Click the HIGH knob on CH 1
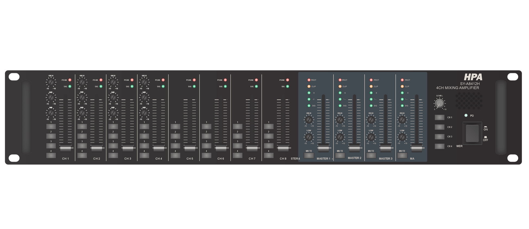 [51, 82]
